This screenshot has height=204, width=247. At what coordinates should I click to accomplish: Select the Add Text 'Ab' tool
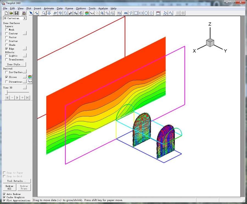pos(126,13)
